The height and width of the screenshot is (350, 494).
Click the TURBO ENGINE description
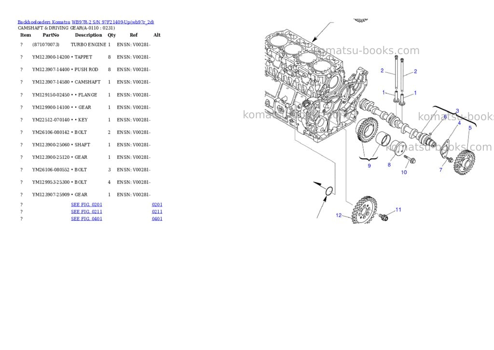point(89,44)
